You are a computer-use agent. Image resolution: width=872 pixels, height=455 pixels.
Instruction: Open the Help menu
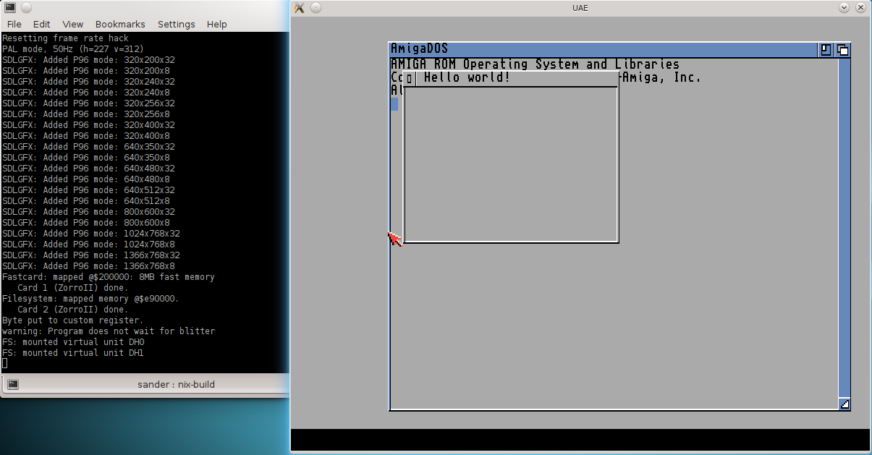[216, 24]
